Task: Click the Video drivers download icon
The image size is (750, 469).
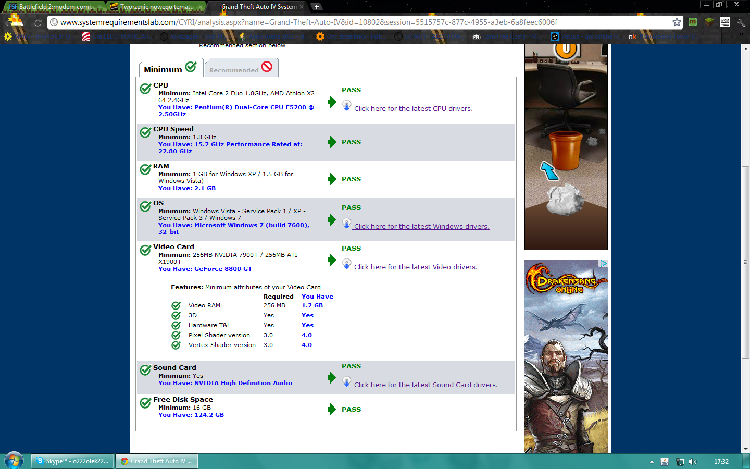Action: (347, 264)
